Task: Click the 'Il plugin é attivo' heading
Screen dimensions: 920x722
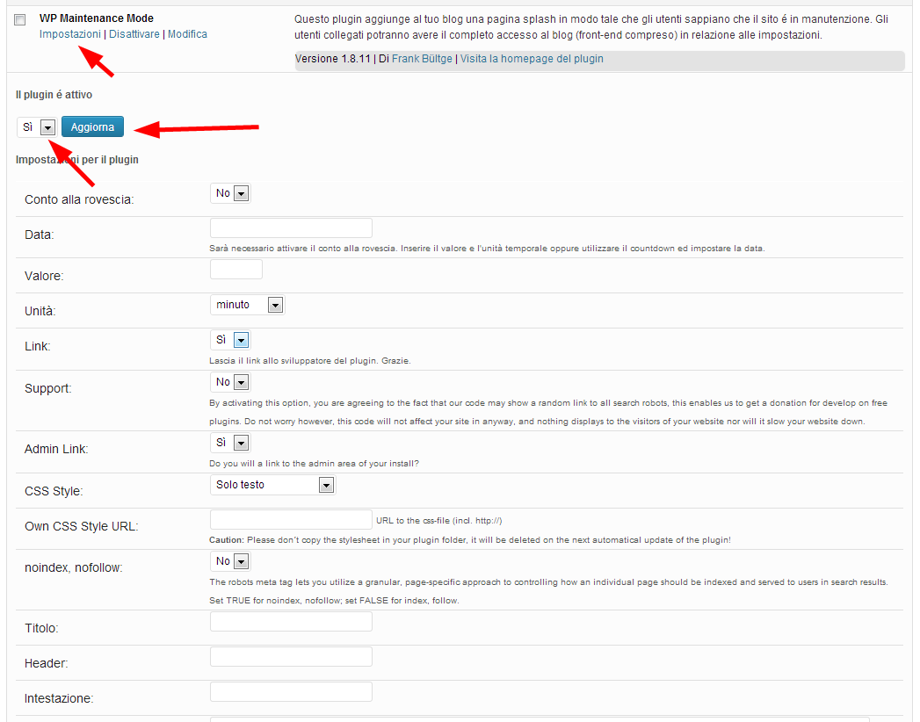Action: 54,95
